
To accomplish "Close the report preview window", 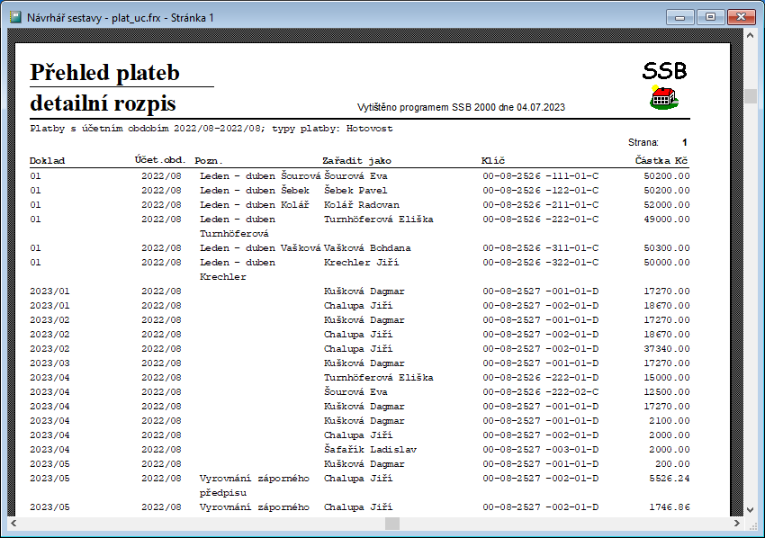I will point(741,17).
